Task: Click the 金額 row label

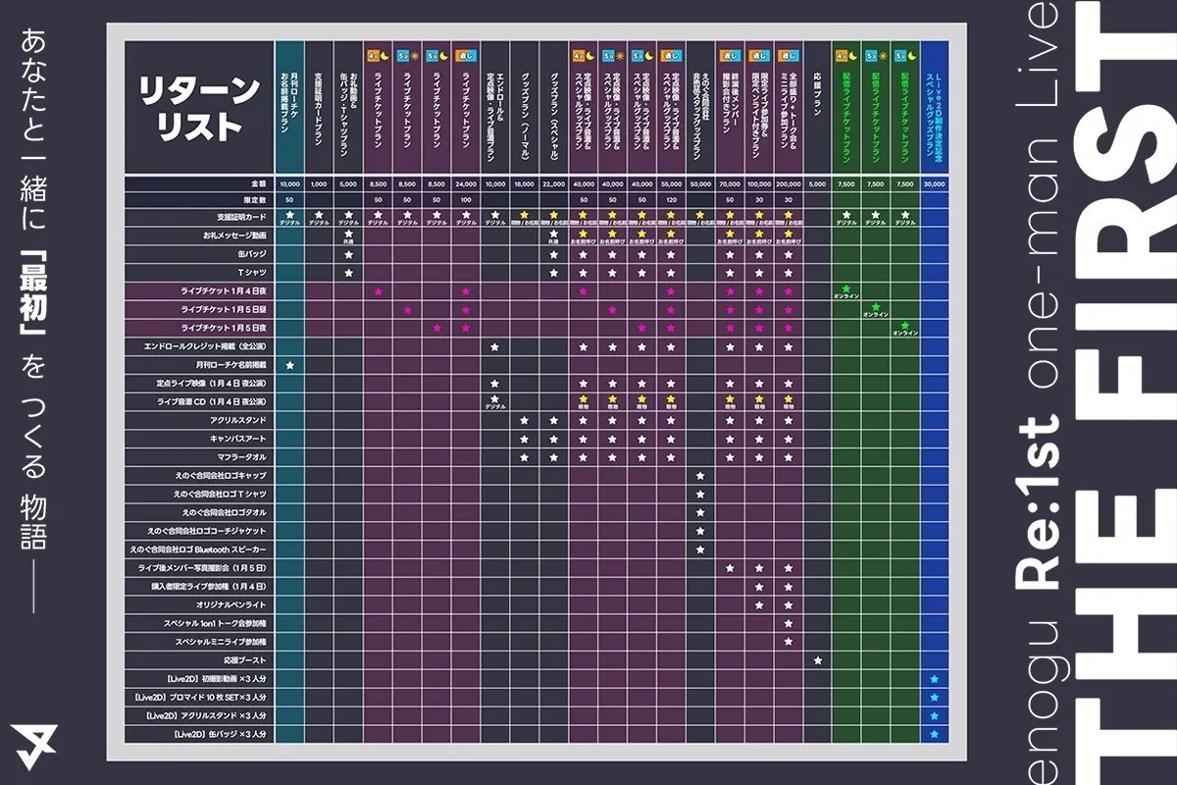Action: (258, 183)
